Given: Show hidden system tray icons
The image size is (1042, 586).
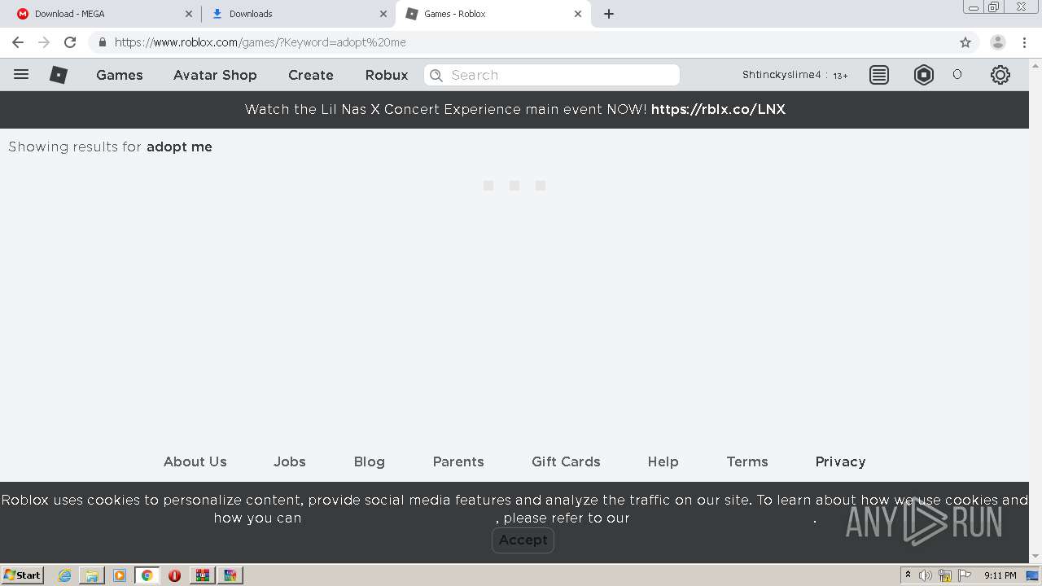Looking at the screenshot, I should [x=908, y=575].
